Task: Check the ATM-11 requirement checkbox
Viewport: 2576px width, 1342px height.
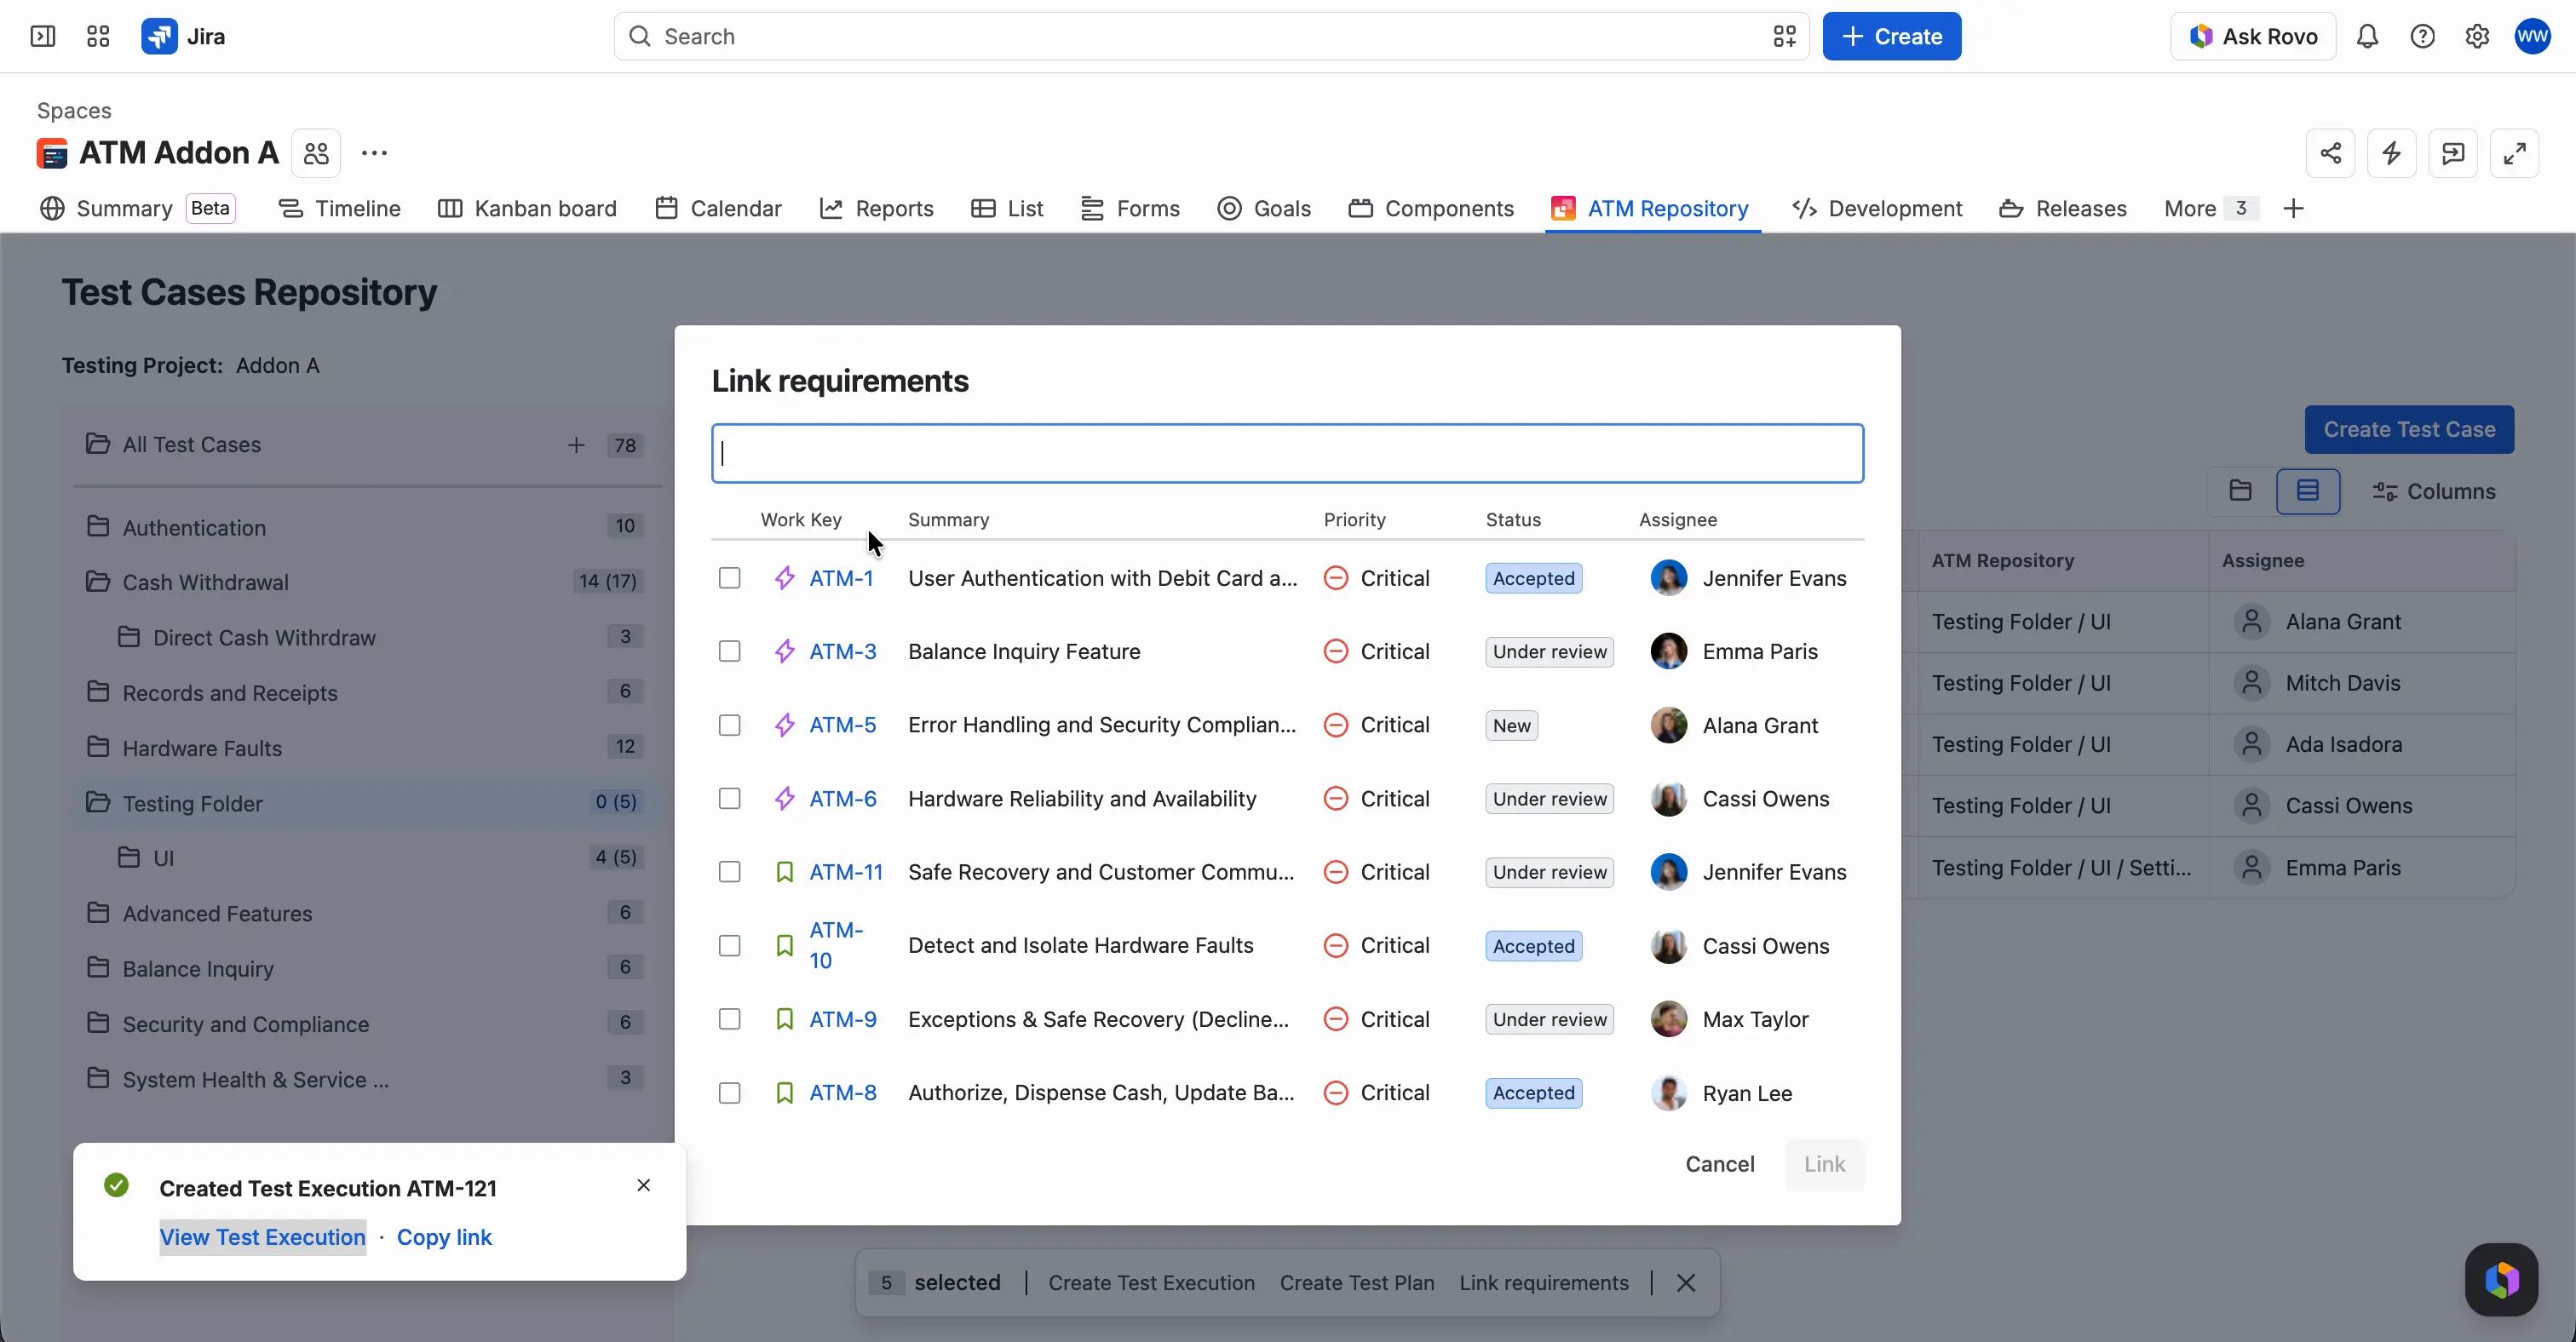Action: [730, 872]
